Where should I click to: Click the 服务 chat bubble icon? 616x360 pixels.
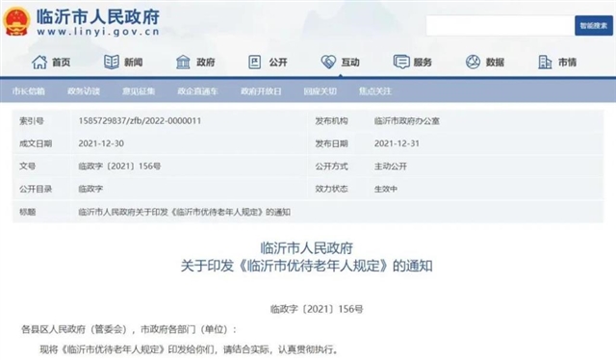coord(401,63)
